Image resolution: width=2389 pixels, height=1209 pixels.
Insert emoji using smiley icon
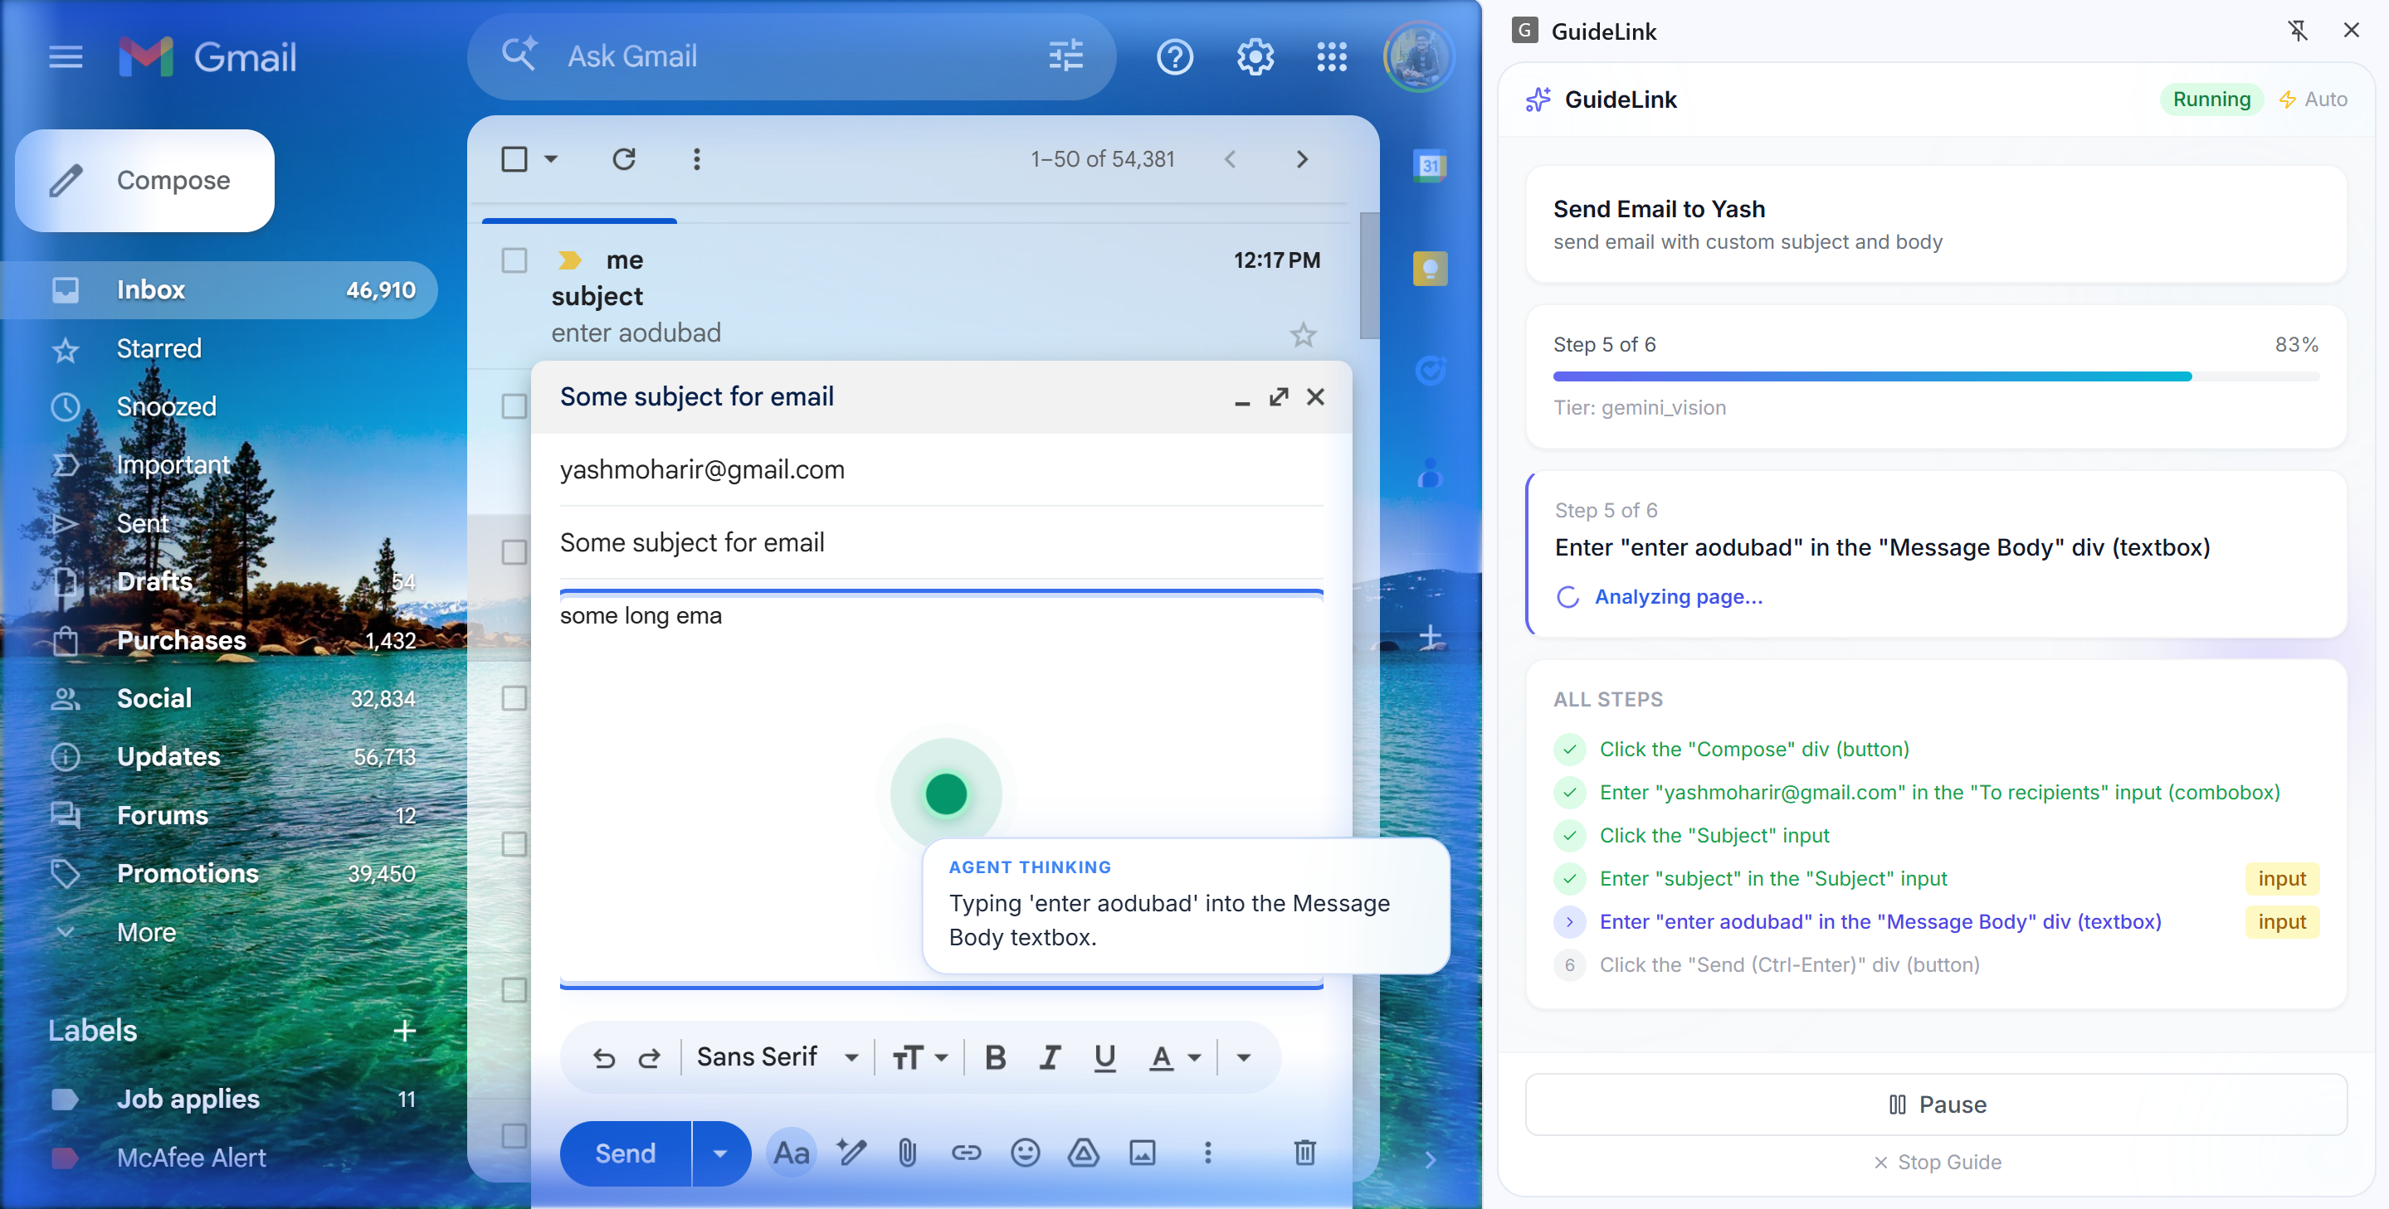(1025, 1153)
